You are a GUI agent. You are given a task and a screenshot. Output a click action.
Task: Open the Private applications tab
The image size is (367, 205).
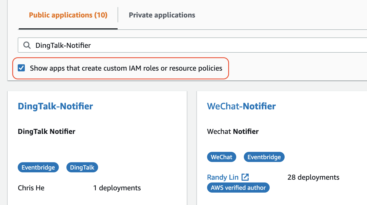(x=162, y=15)
